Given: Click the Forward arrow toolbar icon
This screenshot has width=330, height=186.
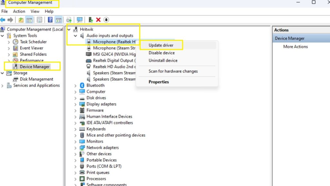Looking at the screenshot, I should (10, 20).
